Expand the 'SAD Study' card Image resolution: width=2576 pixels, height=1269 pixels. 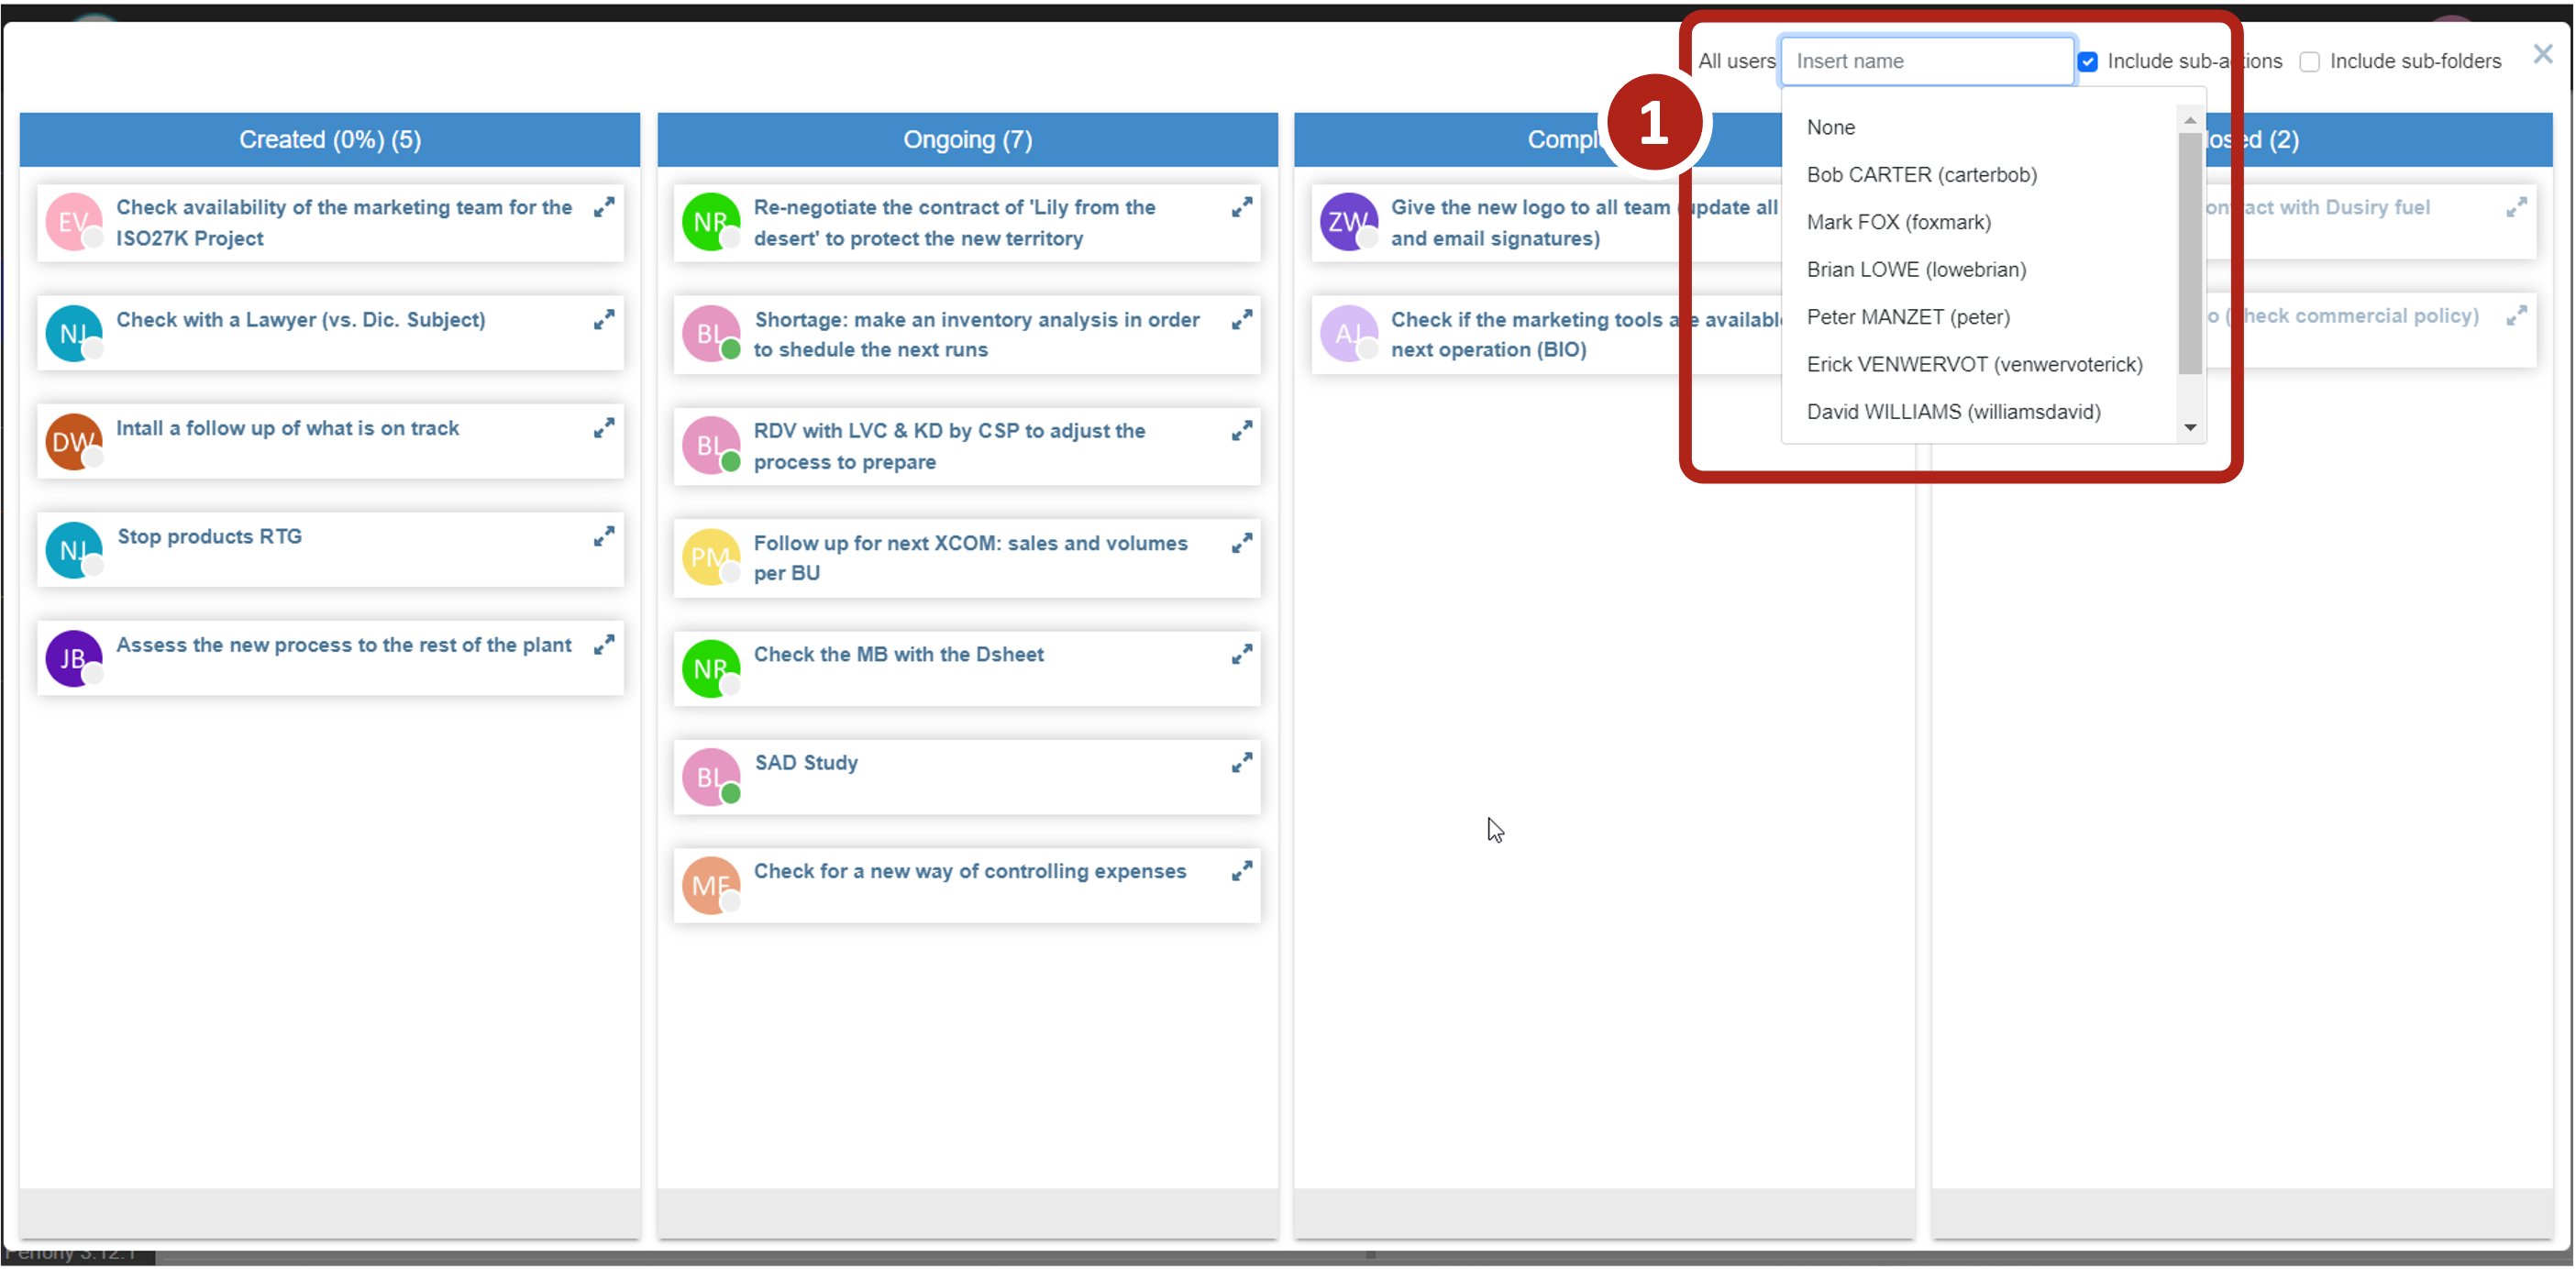click(x=1241, y=763)
